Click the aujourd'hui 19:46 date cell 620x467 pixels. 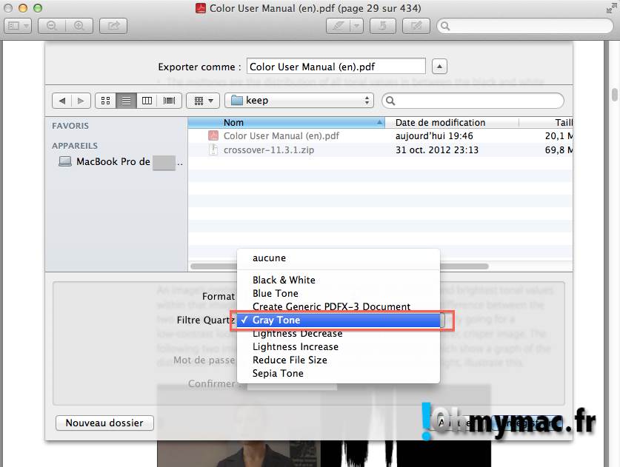(x=434, y=136)
